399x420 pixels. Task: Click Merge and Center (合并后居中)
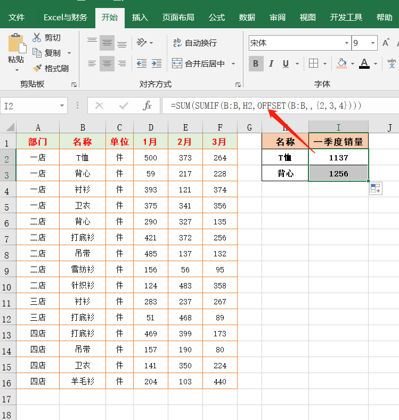pos(198,64)
